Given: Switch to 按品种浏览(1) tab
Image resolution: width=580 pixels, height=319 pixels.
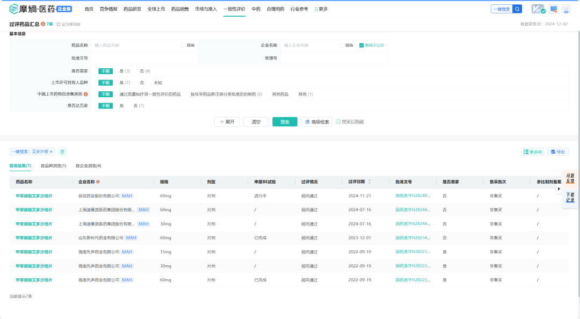Looking at the screenshot, I should coord(54,166).
